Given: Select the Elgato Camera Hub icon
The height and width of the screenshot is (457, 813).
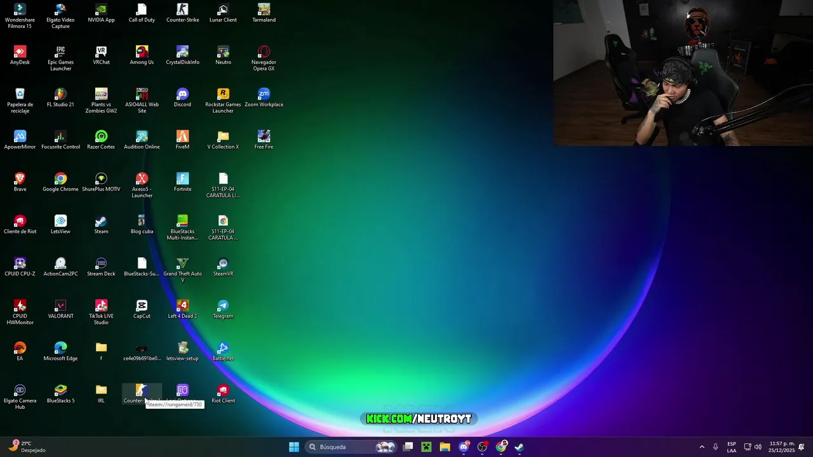Looking at the screenshot, I should coord(20,397).
